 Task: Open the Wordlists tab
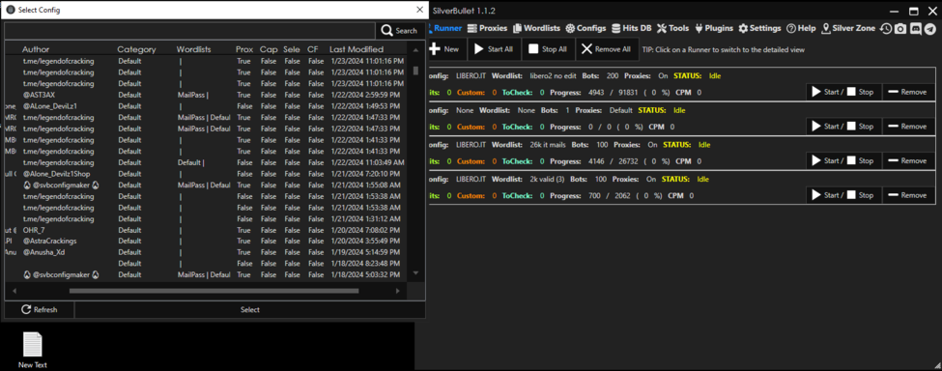pyautogui.click(x=536, y=28)
